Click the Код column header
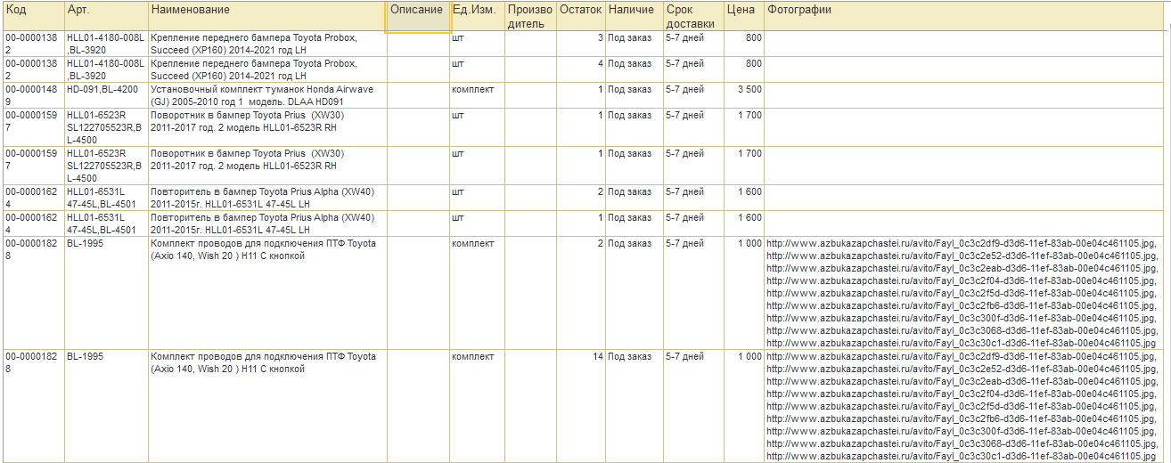 coord(32,16)
